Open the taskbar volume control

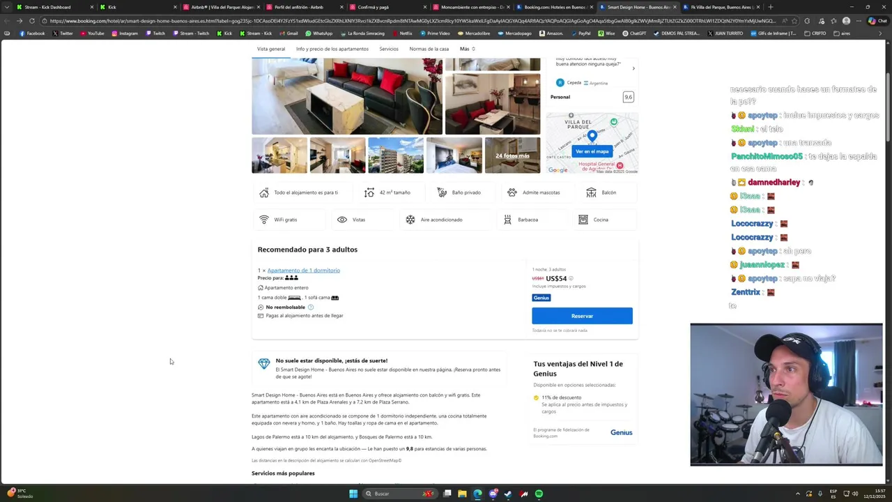(855, 494)
